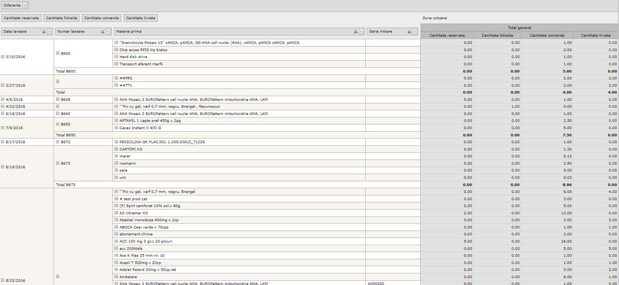
Task: Open the Diferente filter dropdown arrow
Action: 25,5
